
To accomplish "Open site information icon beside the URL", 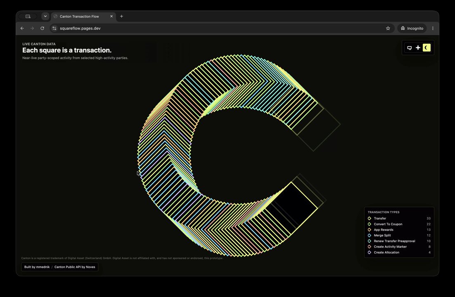I will pos(54,28).
